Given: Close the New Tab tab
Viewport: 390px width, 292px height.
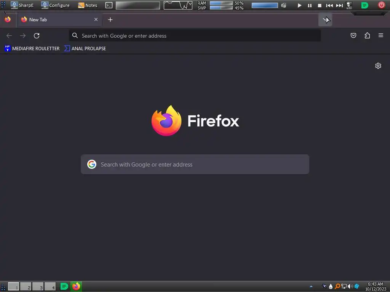Looking at the screenshot, I should coord(96,19).
